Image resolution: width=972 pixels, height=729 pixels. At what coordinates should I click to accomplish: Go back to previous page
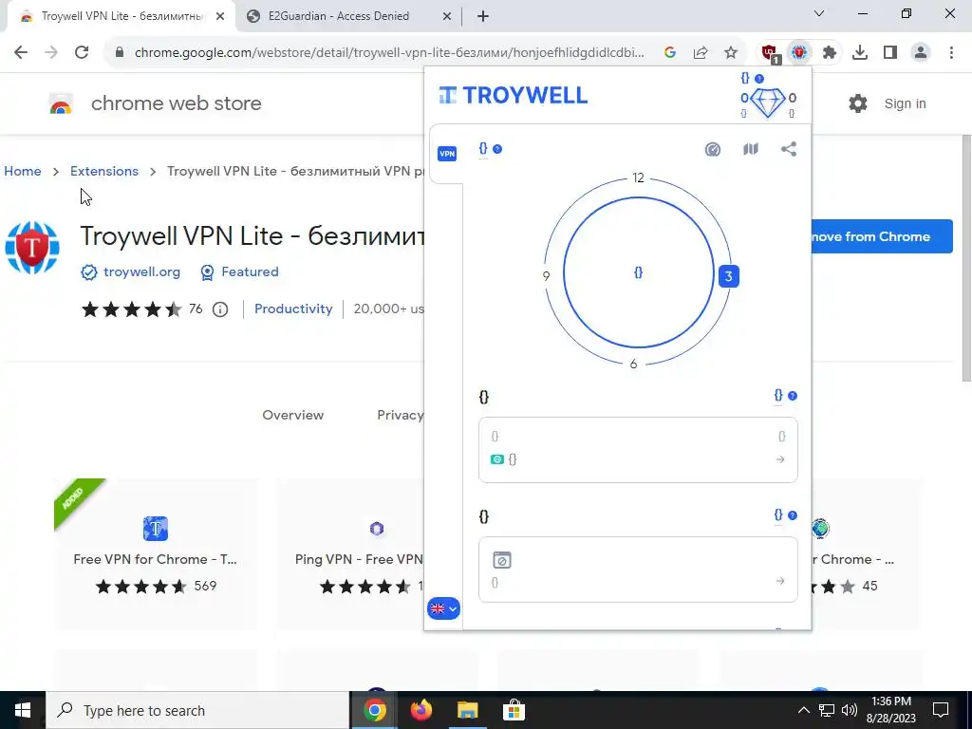pyautogui.click(x=21, y=53)
